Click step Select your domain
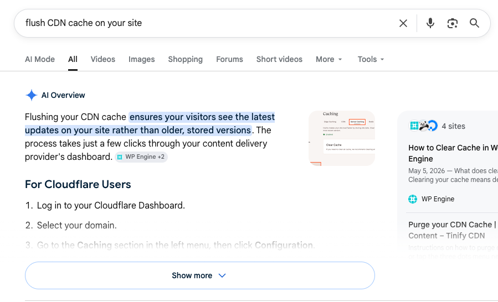Viewport: 498px width, 302px height. coord(77,225)
